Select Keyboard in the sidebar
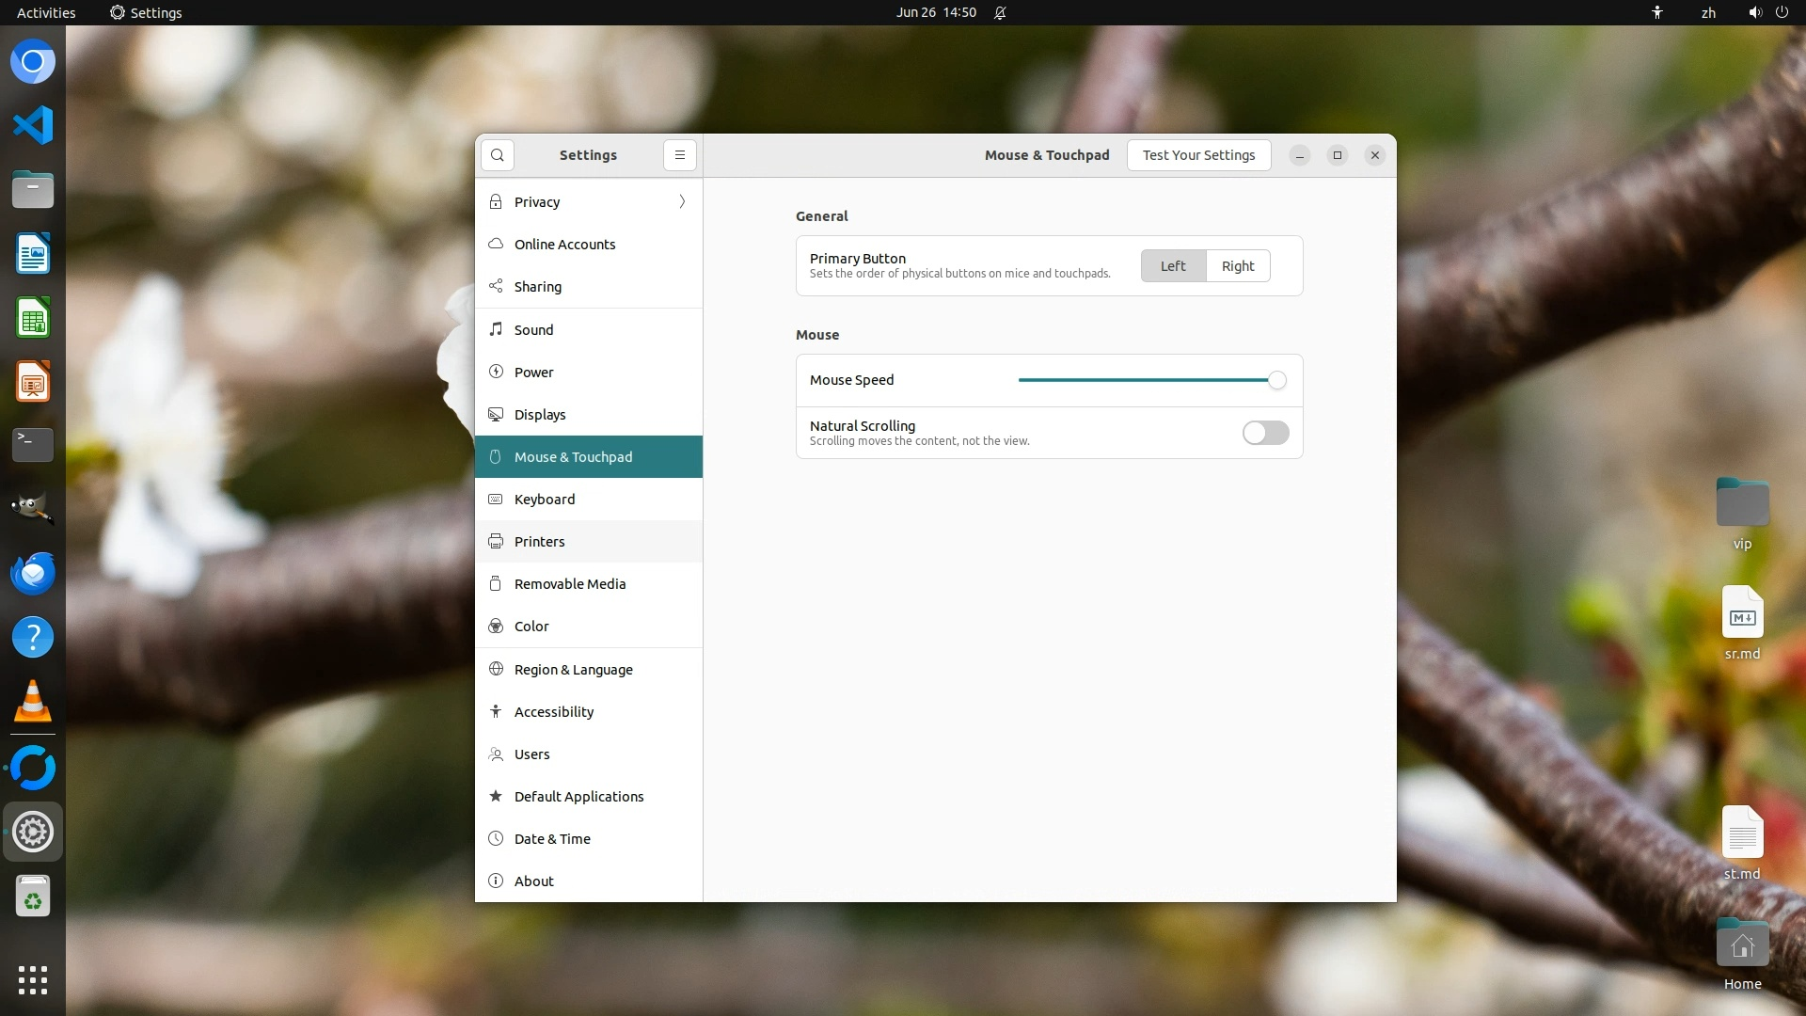This screenshot has width=1806, height=1016. coord(544,500)
